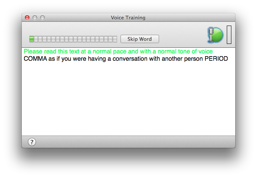Image resolution: width=257 pixels, height=178 pixels.
Task: Click the Skip Word button
Action: (x=140, y=39)
